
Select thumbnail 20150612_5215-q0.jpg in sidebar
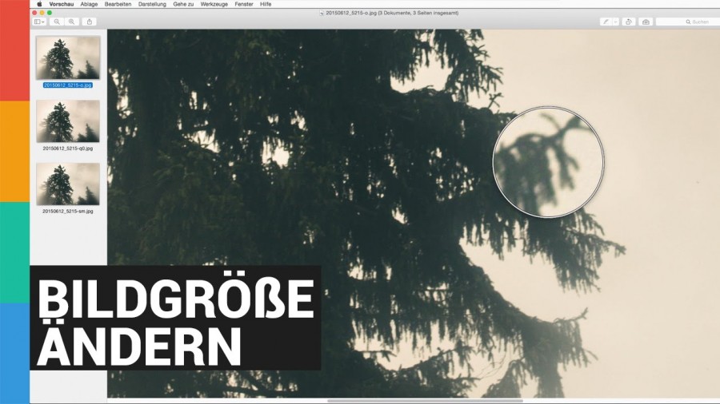click(68, 121)
